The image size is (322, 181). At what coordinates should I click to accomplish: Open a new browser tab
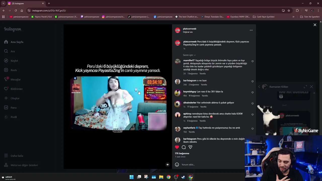pos(49,4)
